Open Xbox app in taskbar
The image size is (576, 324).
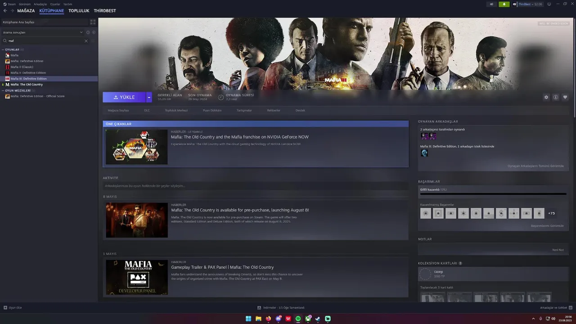[308, 319]
